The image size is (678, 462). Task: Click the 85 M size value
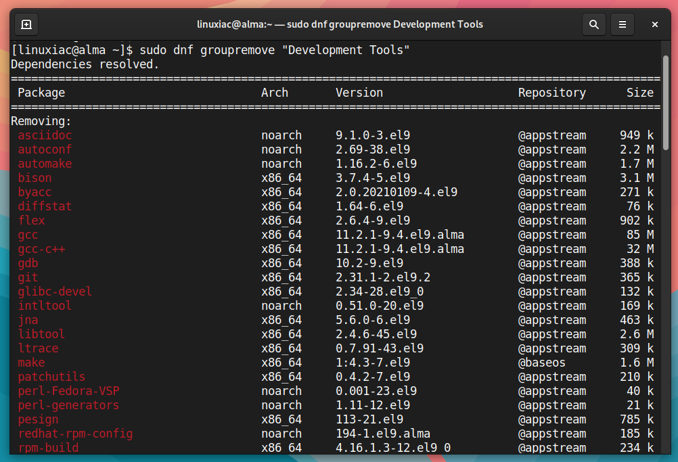(x=640, y=235)
